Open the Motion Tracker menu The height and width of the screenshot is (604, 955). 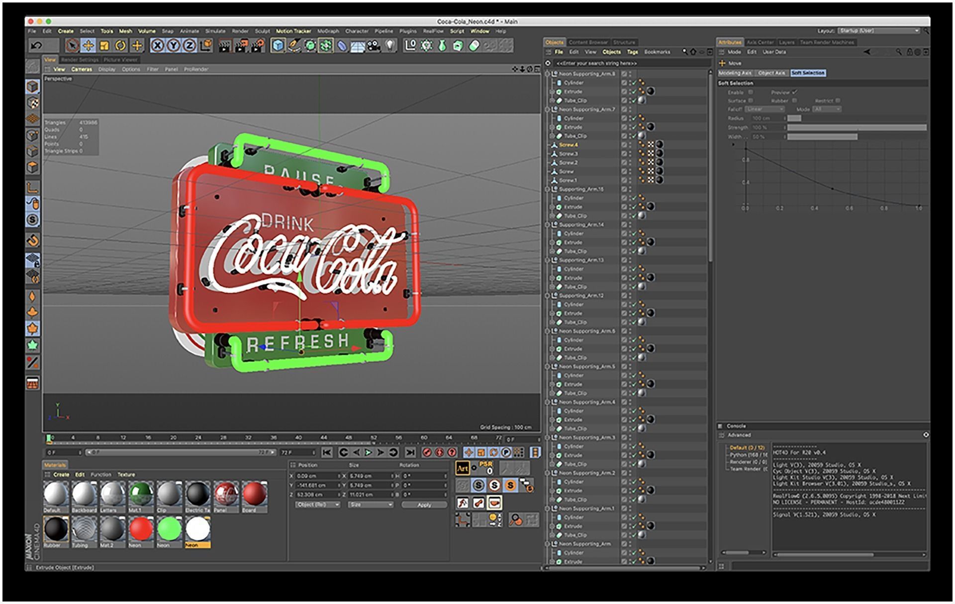click(x=293, y=31)
